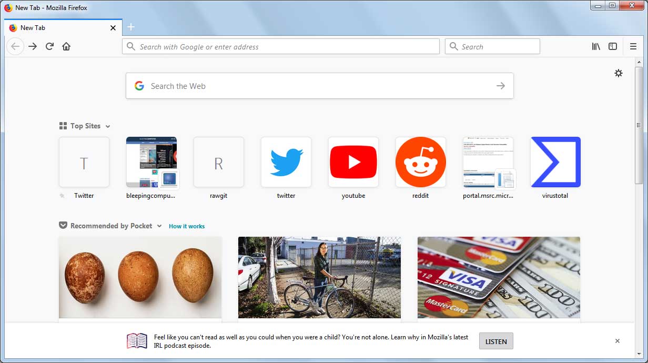This screenshot has width=648, height=363.
Task: Click into the Search the Web field
Action: tap(320, 86)
